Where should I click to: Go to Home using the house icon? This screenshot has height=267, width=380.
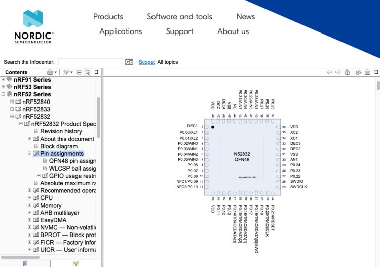tap(347, 72)
